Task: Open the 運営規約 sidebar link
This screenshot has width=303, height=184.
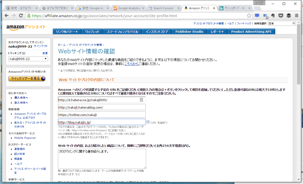Action: (20, 149)
